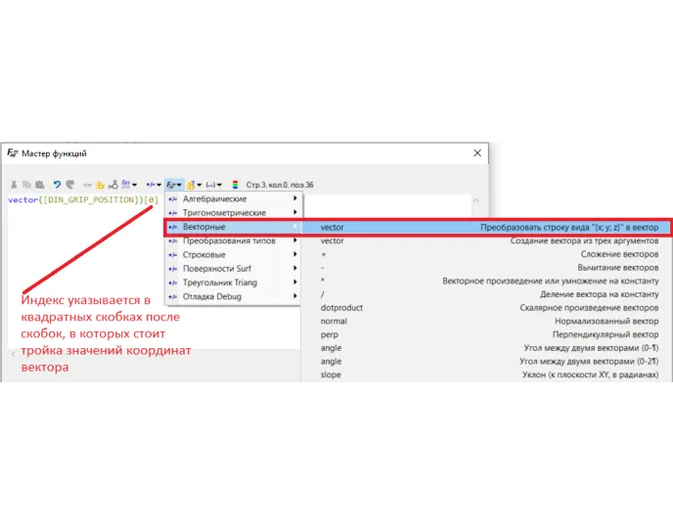This screenshot has height=525, width=673.
Task: Open the yellow question-mark help dropdown
Action: [194, 185]
